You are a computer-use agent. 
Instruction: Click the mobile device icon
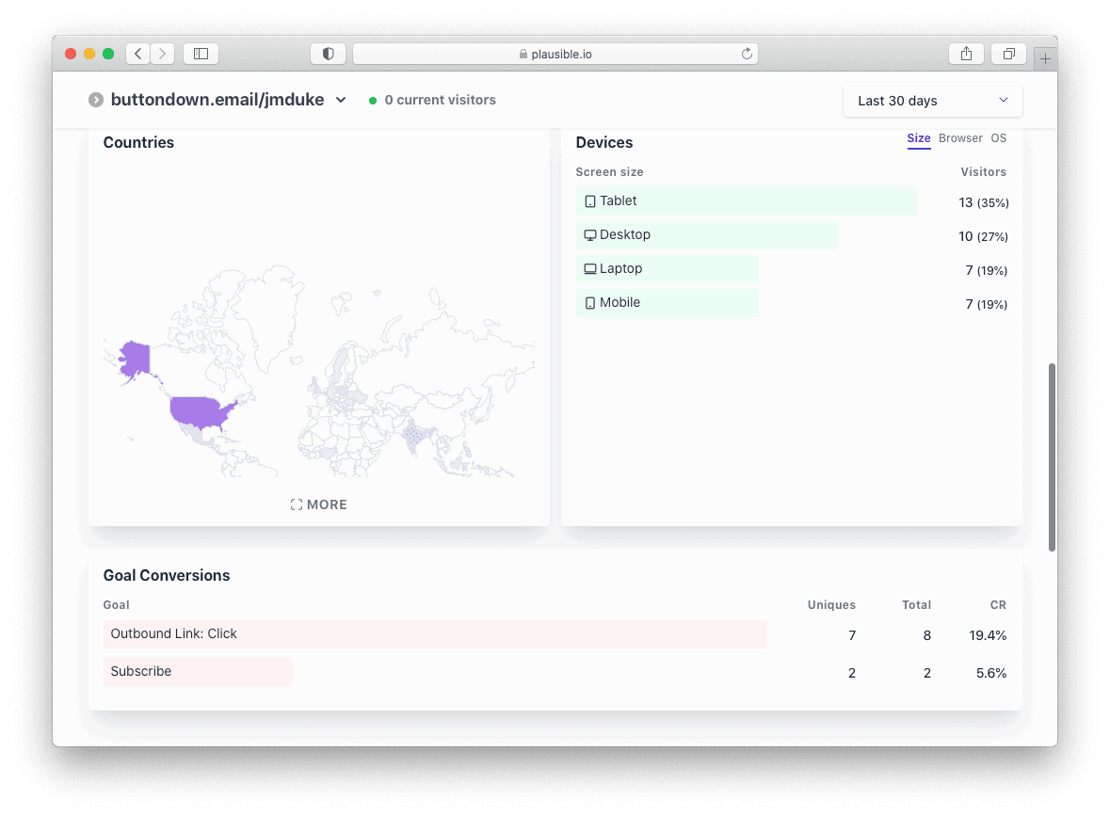590,302
